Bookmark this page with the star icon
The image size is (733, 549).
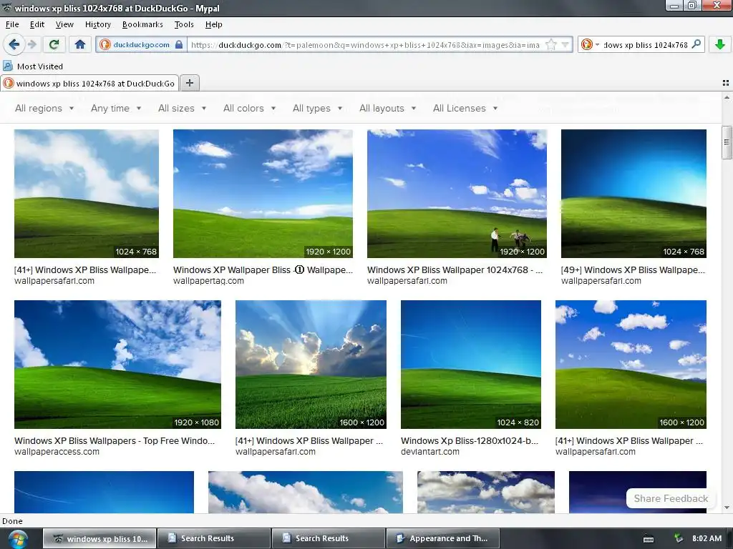551,44
